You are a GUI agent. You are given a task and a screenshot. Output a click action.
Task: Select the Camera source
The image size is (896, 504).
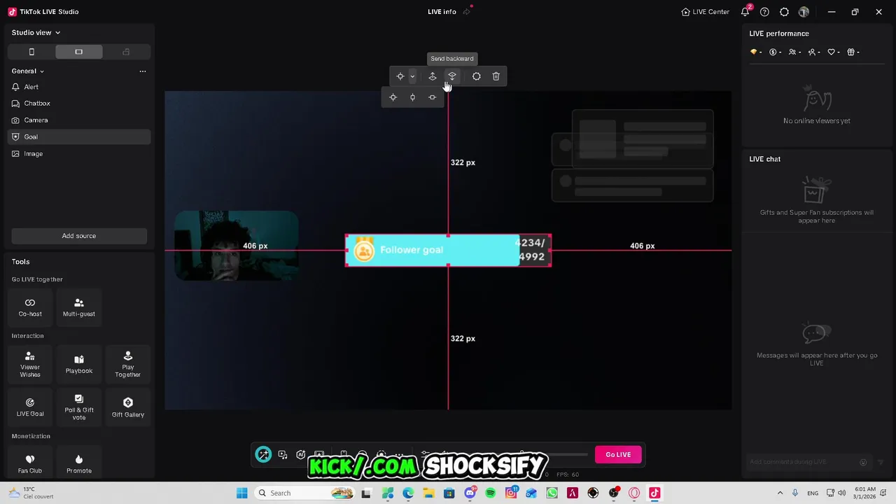pos(79,120)
